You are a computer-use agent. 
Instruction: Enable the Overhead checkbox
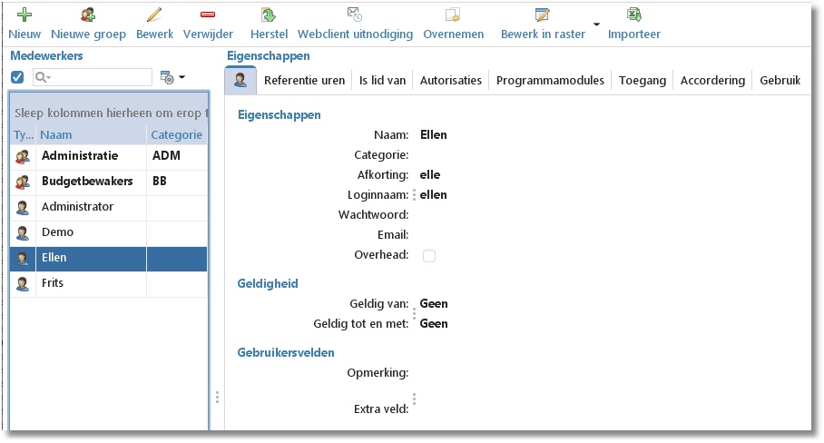[x=429, y=256]
